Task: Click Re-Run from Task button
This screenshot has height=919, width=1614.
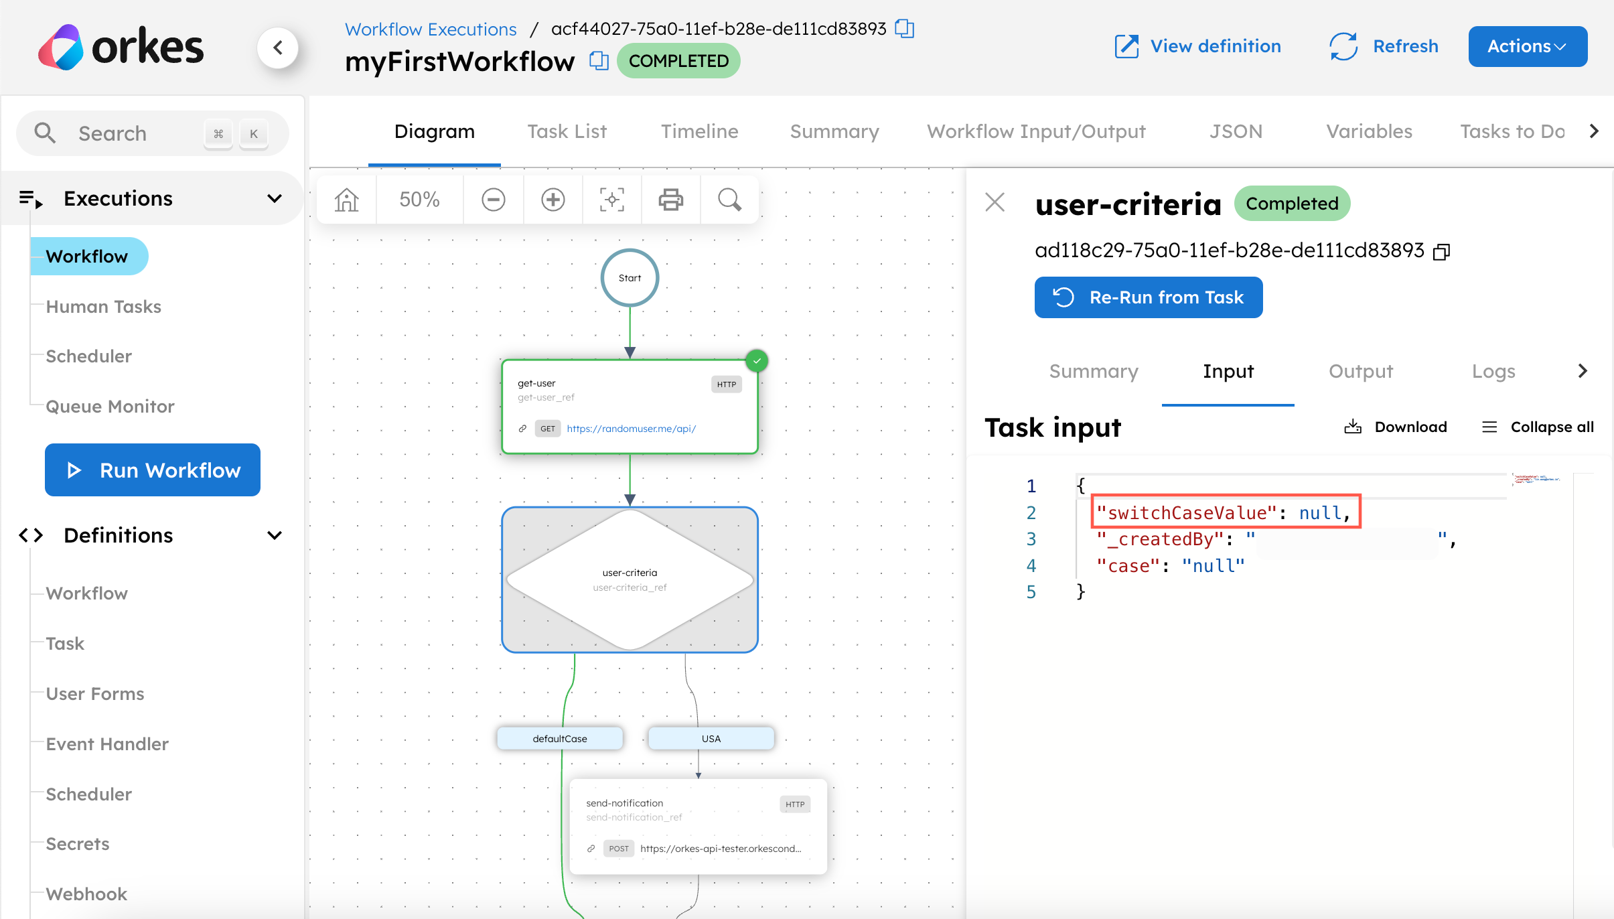Action: [x=1149, y=297]
